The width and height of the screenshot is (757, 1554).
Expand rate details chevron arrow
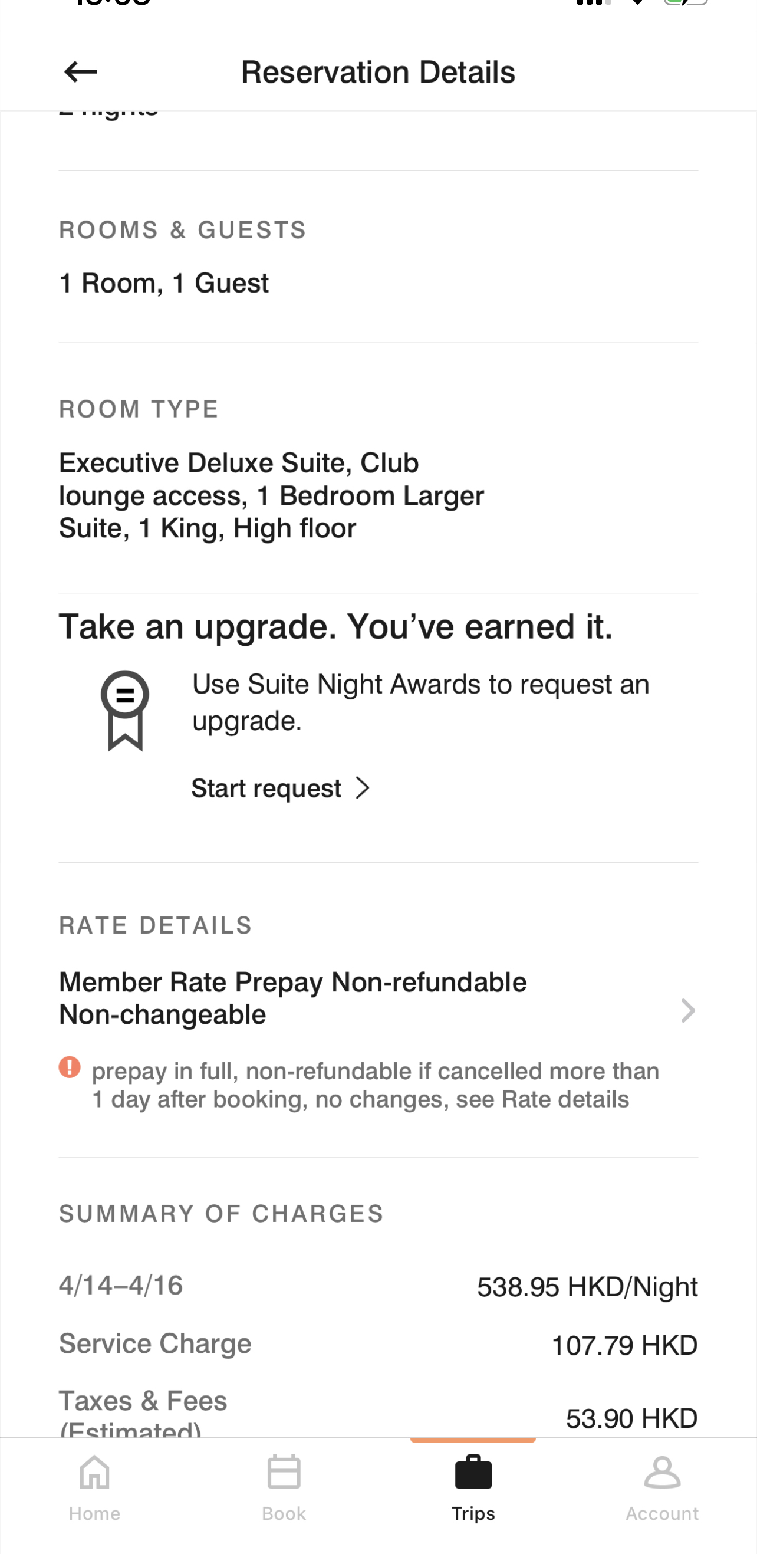point(687,1010)
